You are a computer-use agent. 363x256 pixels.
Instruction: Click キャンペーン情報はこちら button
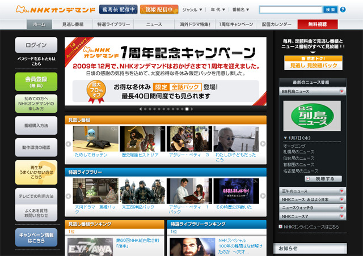click(x=36, y=237)
